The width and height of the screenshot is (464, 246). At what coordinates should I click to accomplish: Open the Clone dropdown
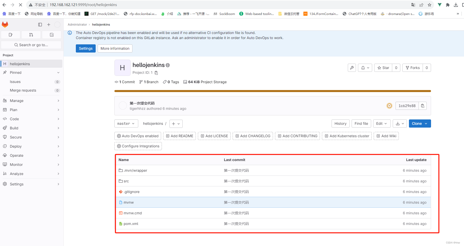pyautogui.click(x=420, y=124)
